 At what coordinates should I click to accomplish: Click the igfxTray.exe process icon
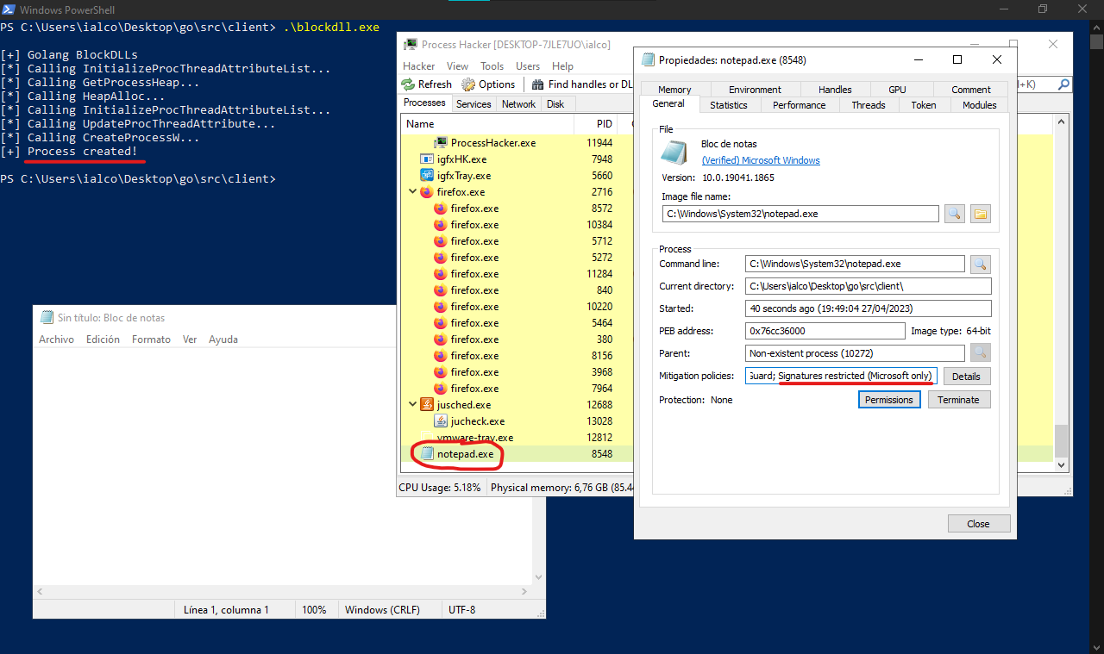[427, 175]
